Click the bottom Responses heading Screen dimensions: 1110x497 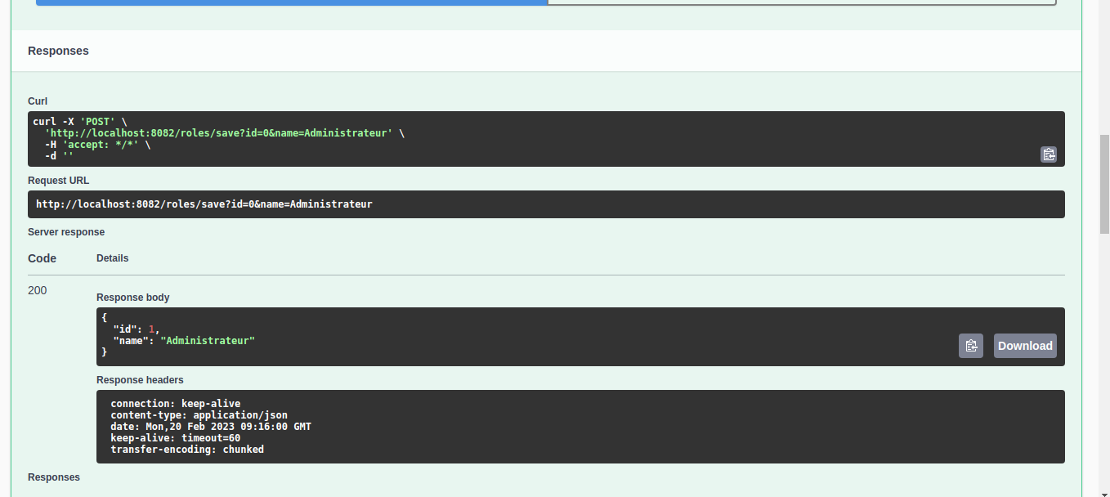(x=53, y=477)
